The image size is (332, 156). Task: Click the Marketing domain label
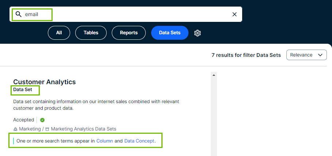(x=29, y=129)
